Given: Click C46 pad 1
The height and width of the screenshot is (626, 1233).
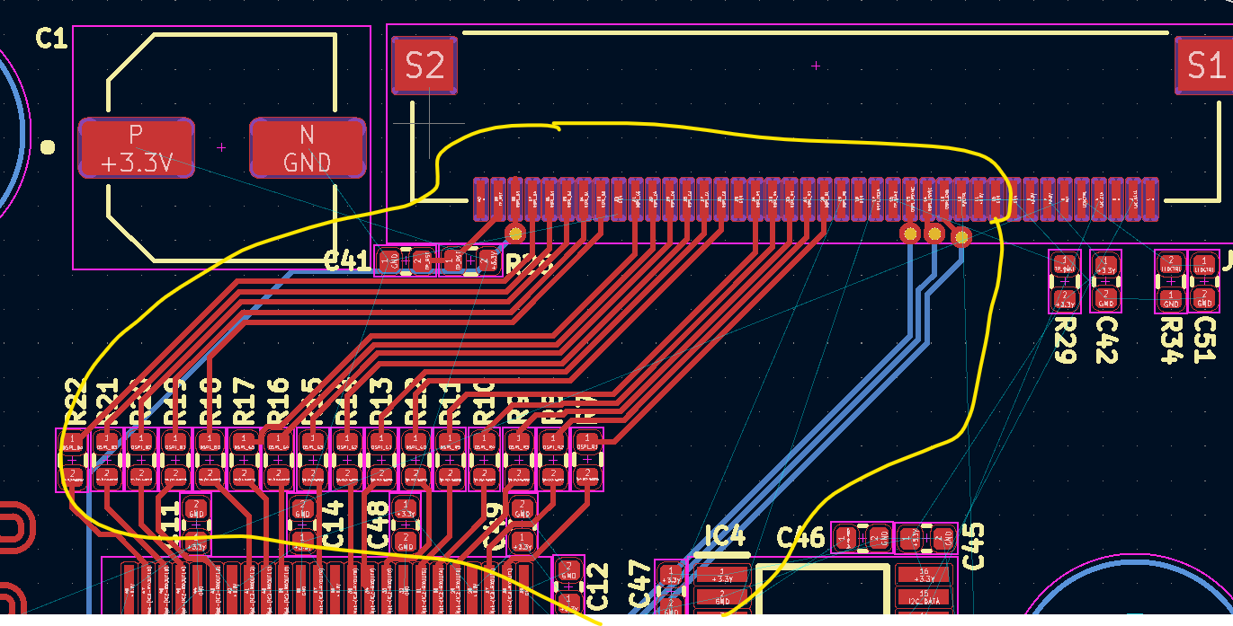Looking at the screenshot, I should click(845, 539).
